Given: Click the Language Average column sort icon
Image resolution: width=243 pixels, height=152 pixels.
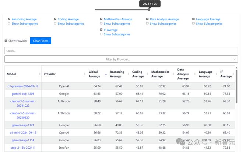Looking at the screenshot, I should [216, 74].
